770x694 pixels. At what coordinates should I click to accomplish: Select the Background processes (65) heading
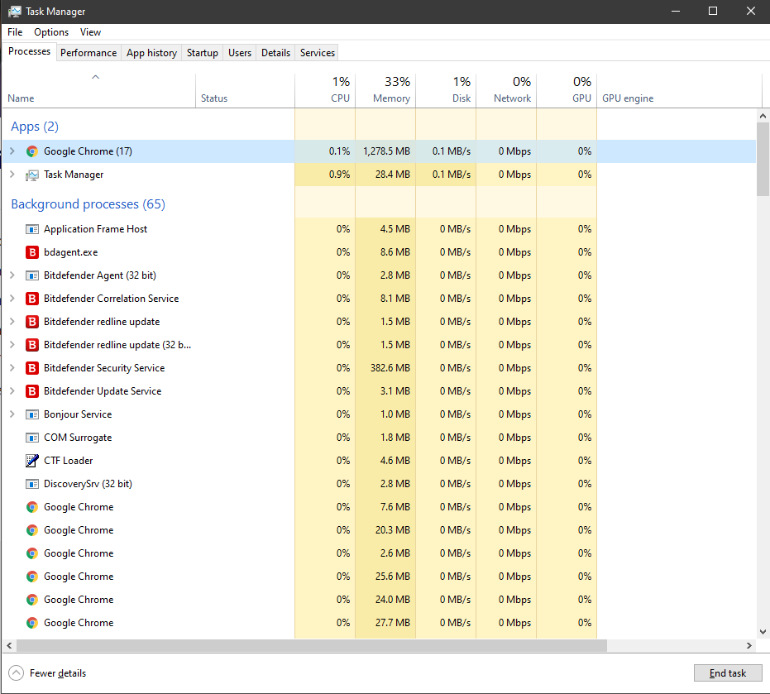88,203
